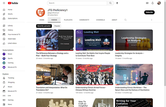Open Movies & TV subscription channel
This screenshot has height=107, width=166.
tap(13, 67)
